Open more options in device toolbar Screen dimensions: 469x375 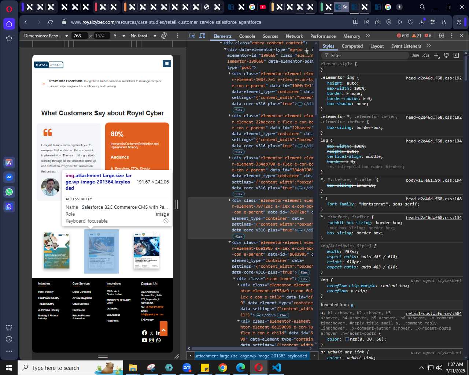click(178, 36)
